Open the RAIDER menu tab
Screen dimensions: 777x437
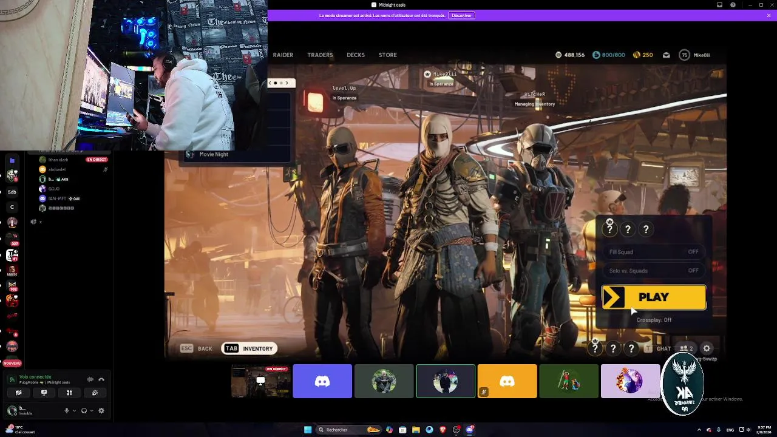coord(283,55)
